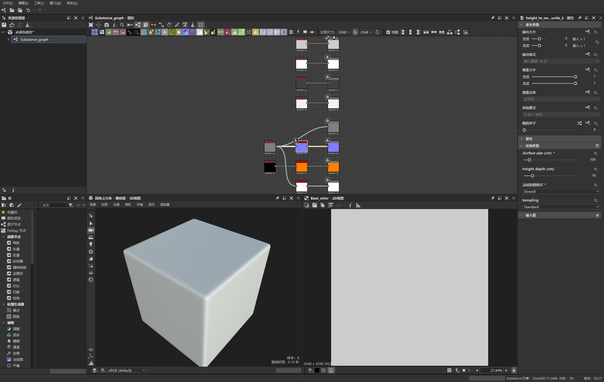The image size is (604, 382).
Task: Toggle the 堆叠 checkbox
Action: (388, 32)
